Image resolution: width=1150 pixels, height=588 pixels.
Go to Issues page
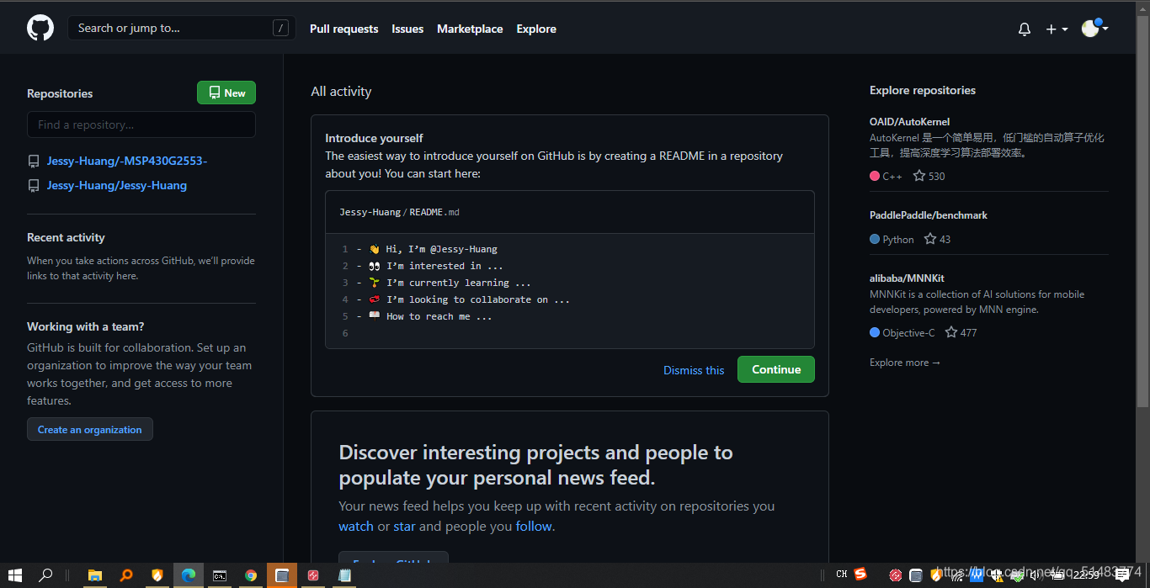407,29
